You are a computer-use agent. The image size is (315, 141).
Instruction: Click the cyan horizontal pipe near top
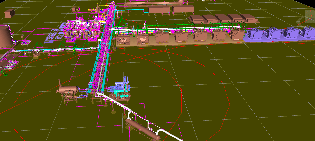[129, 10]
